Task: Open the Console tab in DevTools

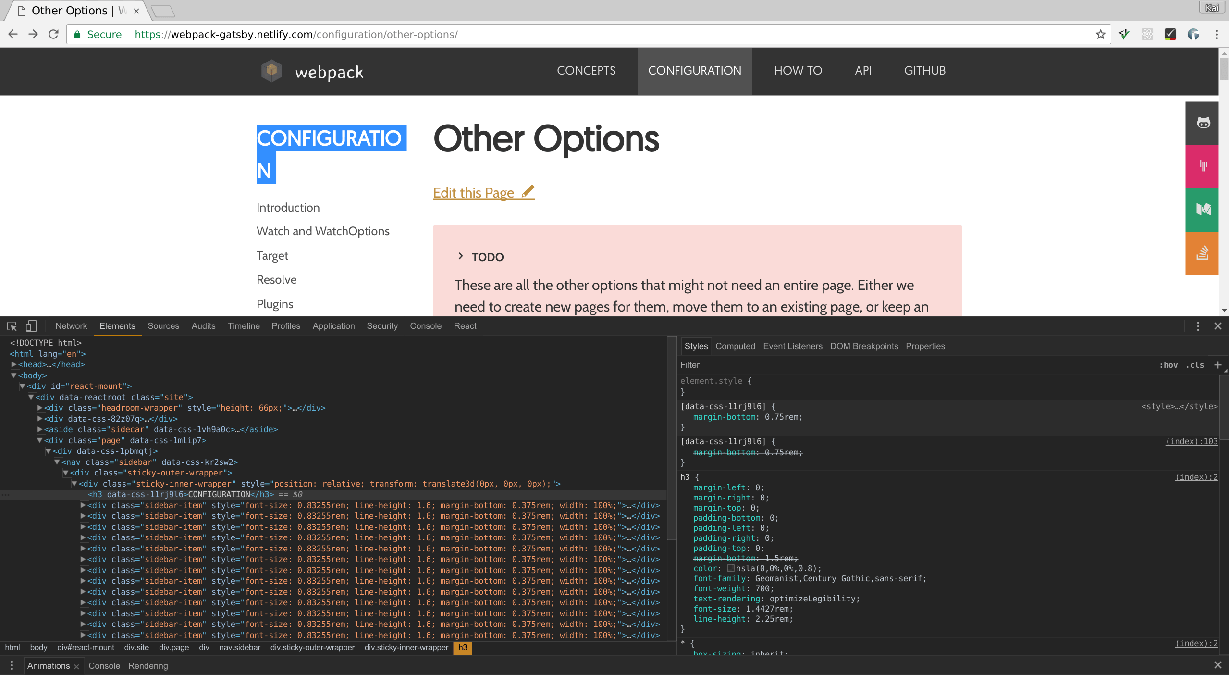Action: tap(425, 326)
